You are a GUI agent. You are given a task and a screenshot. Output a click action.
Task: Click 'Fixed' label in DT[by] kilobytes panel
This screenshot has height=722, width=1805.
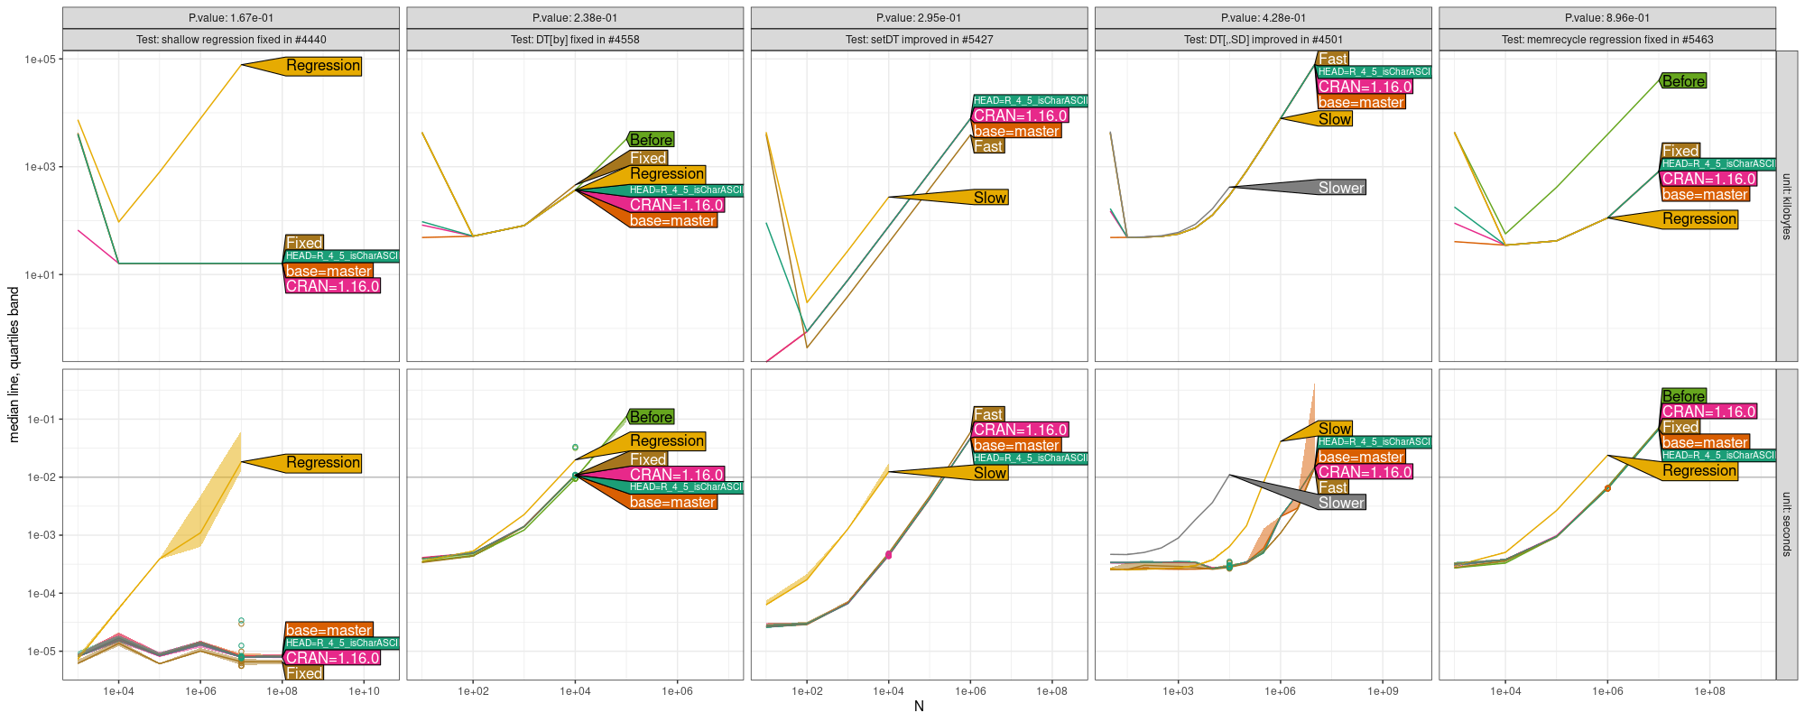tap(648, 158)
